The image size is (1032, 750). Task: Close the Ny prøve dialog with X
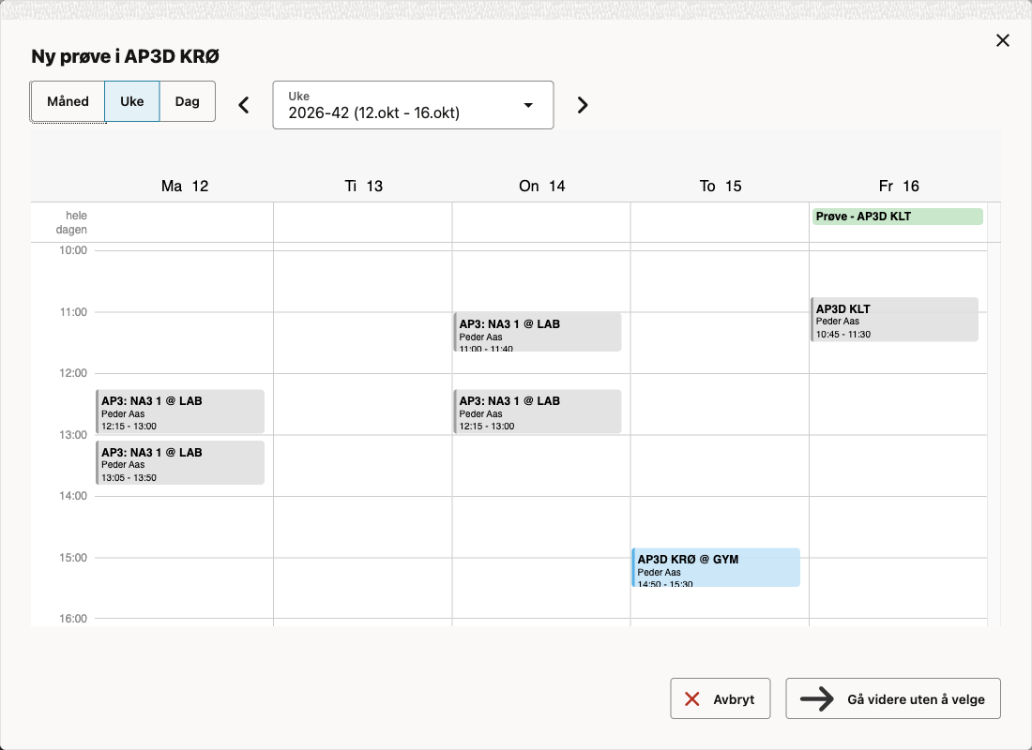coord(1002,41)
